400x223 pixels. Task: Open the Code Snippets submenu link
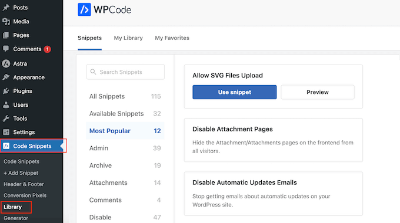coord(21,161)
